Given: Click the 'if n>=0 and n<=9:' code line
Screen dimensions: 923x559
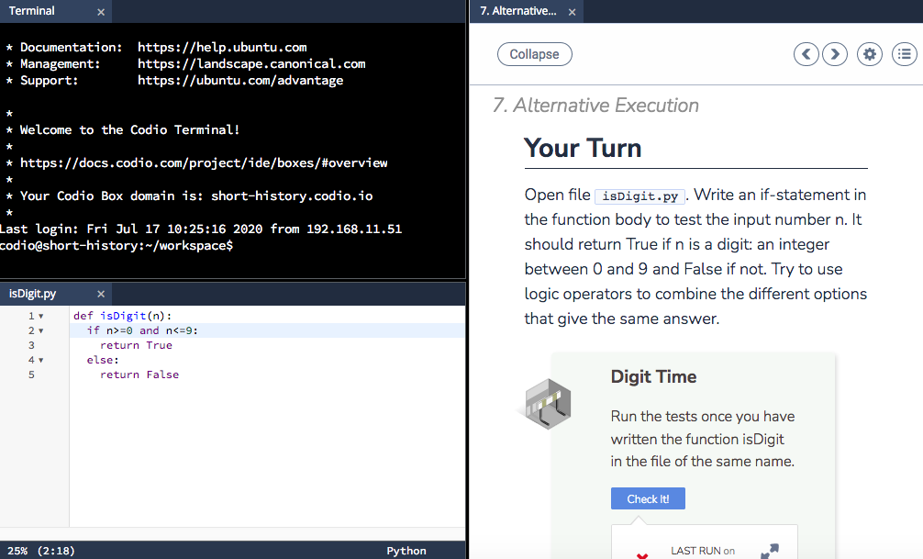Looking at the screenshot, I should [x=142, y=331].
